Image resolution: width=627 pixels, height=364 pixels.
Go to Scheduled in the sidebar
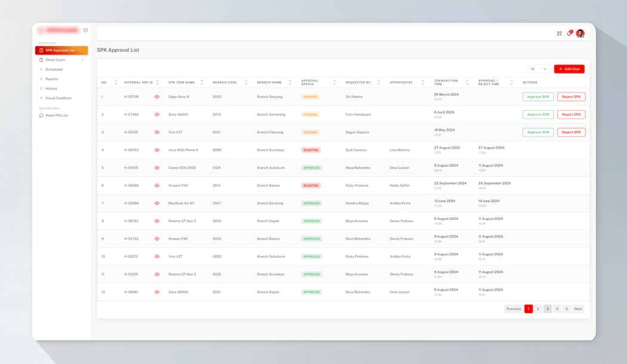point(54,70)
